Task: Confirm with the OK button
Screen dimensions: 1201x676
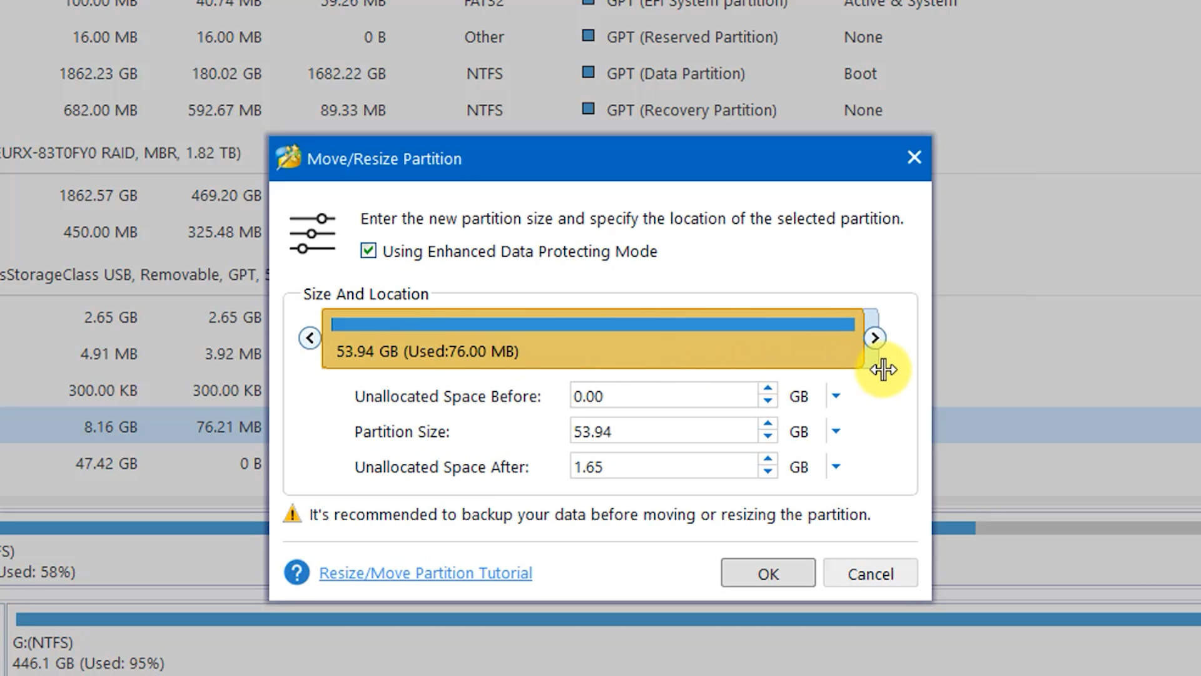Action: [768, 573]
